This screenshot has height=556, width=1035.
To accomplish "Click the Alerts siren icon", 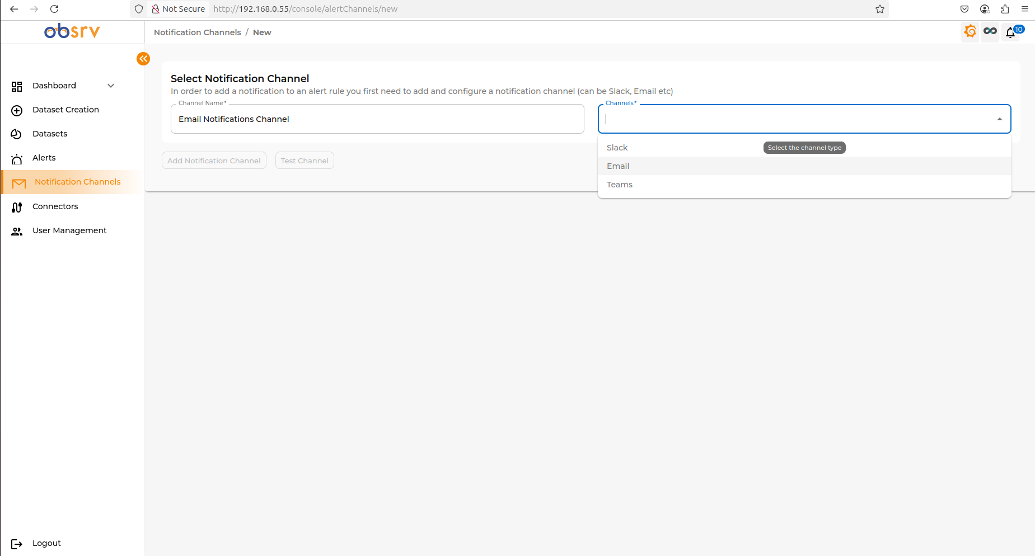I will pyautogui.click(x=17, y=158).
